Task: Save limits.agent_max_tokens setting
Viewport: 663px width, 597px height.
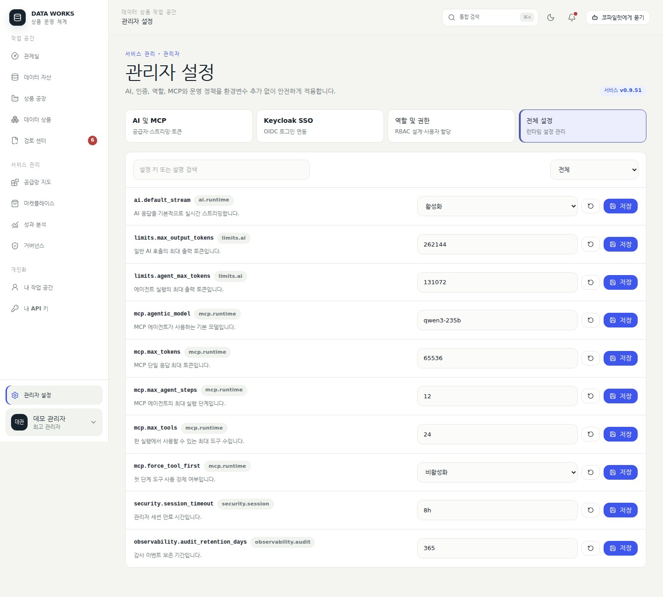Action: (621, 282)
